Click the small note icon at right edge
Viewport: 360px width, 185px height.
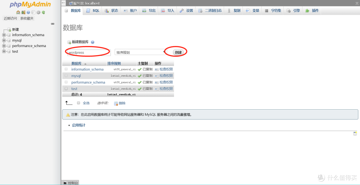point(355,134)
